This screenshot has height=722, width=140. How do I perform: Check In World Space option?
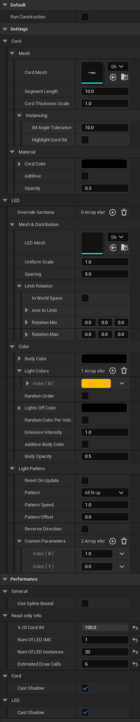pos(85,298)
